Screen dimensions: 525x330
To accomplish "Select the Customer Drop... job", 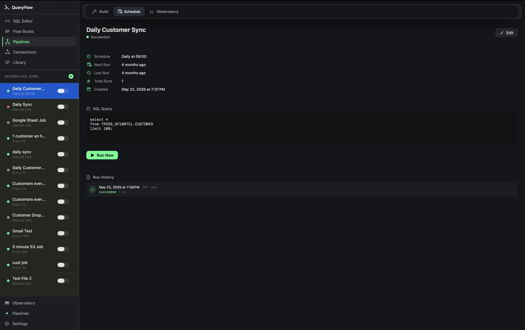I will tap(39, 217).
